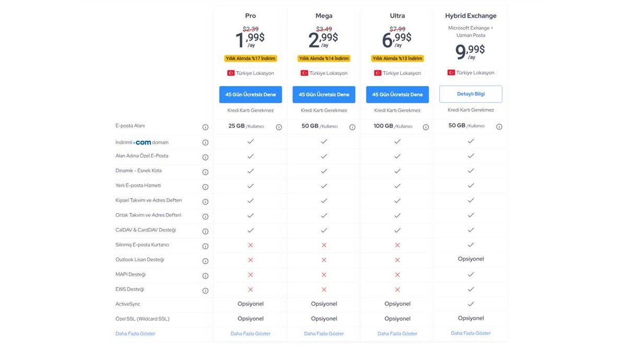Expand Daha Fazla Göster under Pro plan

coord(250,334)
